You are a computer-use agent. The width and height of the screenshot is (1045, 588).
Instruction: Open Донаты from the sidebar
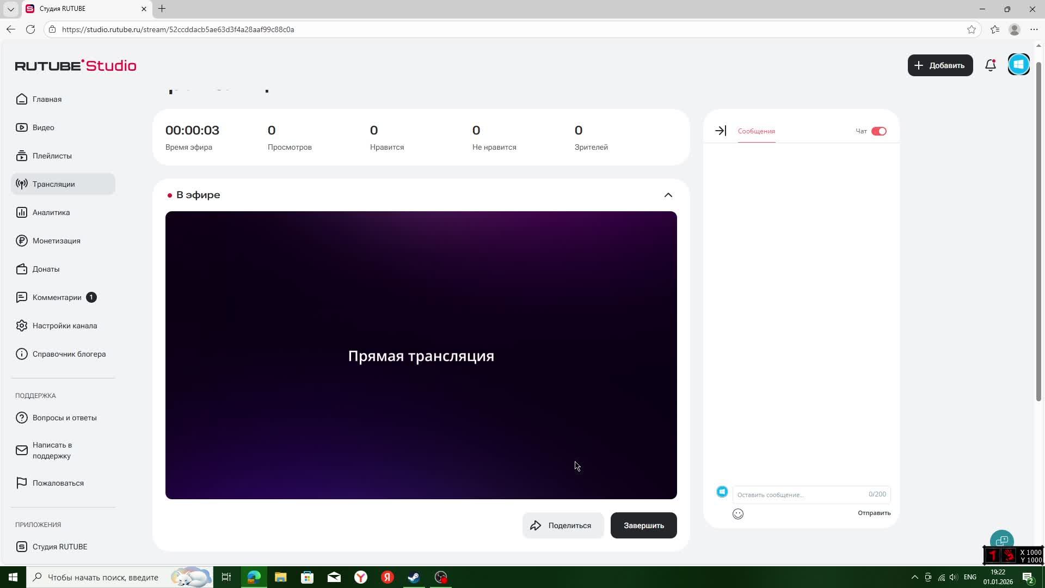coord(46,269)
